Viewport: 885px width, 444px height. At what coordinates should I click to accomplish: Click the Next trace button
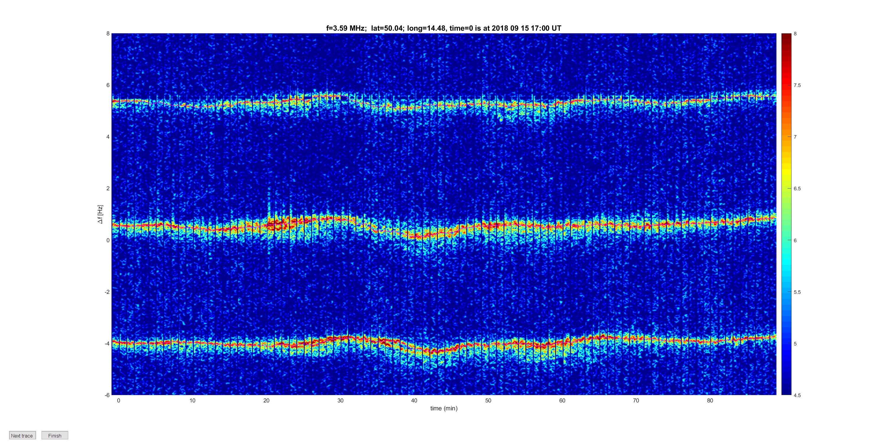coord(22,435)
